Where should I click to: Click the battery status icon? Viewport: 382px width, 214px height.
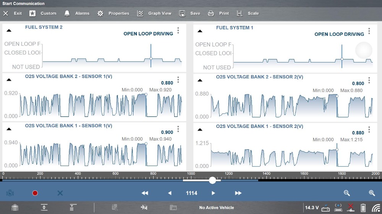click(x=363, y=208)
